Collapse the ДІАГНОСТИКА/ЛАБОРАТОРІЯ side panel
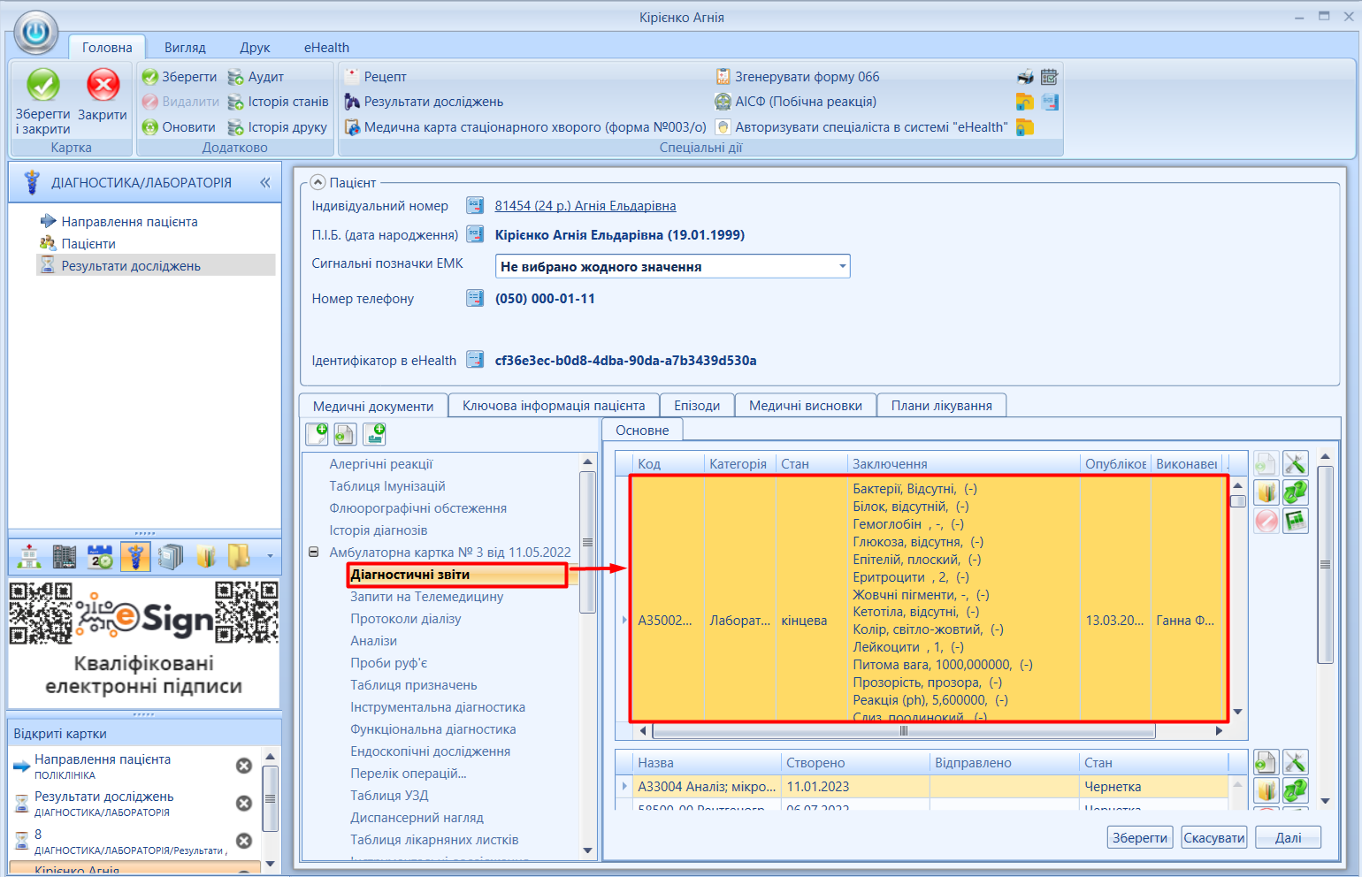1362x877 pixels. [264, 183]
